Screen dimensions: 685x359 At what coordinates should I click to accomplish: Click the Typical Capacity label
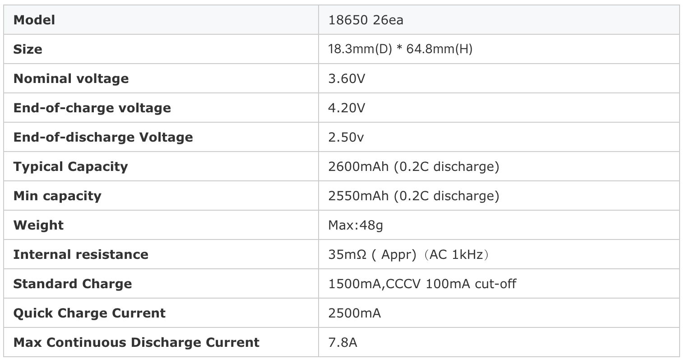[70, 166]
